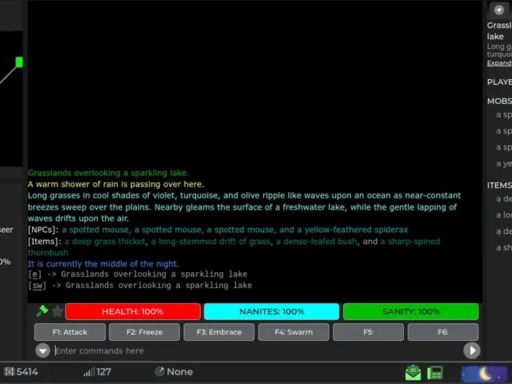Click the location arrow icon in sidebar

pos(498,10)
